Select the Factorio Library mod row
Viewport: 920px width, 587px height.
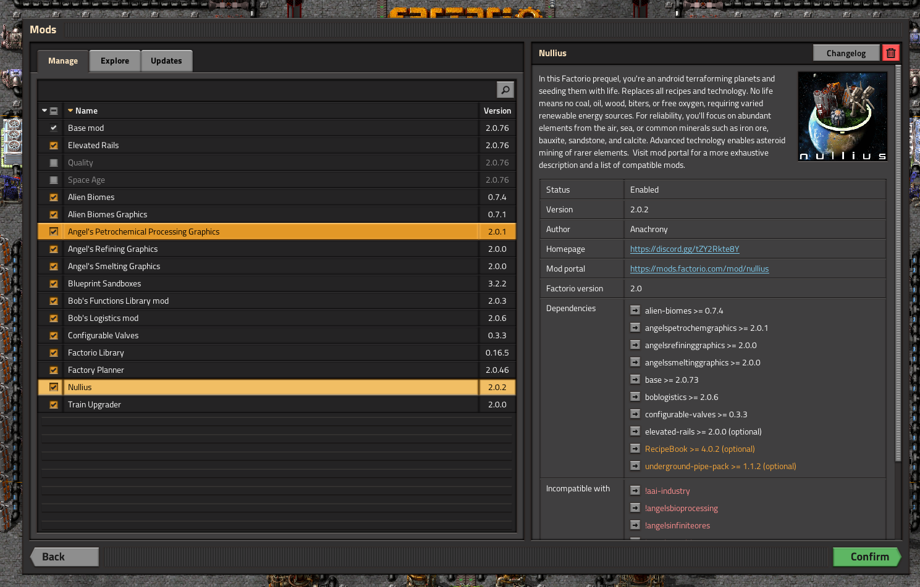pos(277,353)
